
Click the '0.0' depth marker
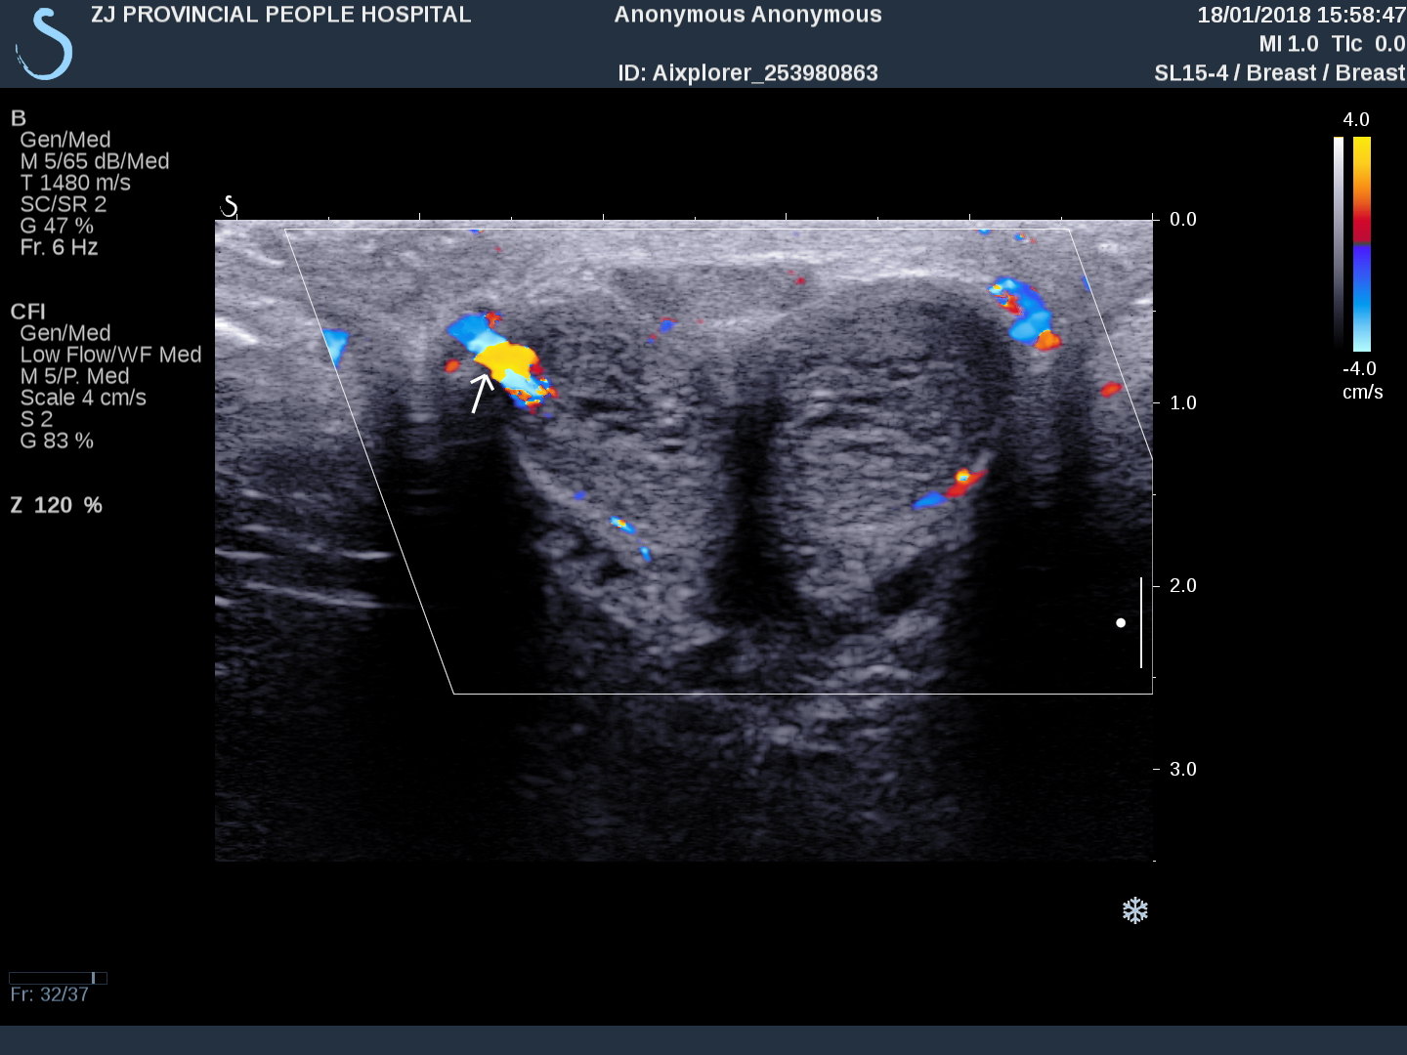tap(1183, 219)
